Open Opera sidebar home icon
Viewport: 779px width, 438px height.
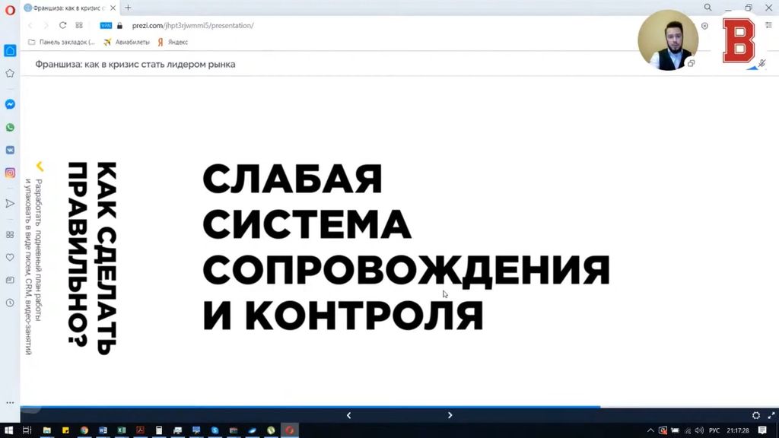10,50
